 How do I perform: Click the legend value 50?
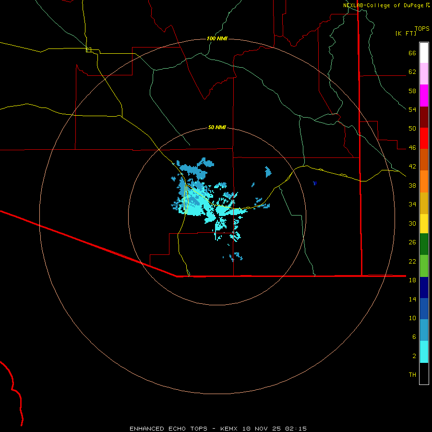(x=412, y=129)
